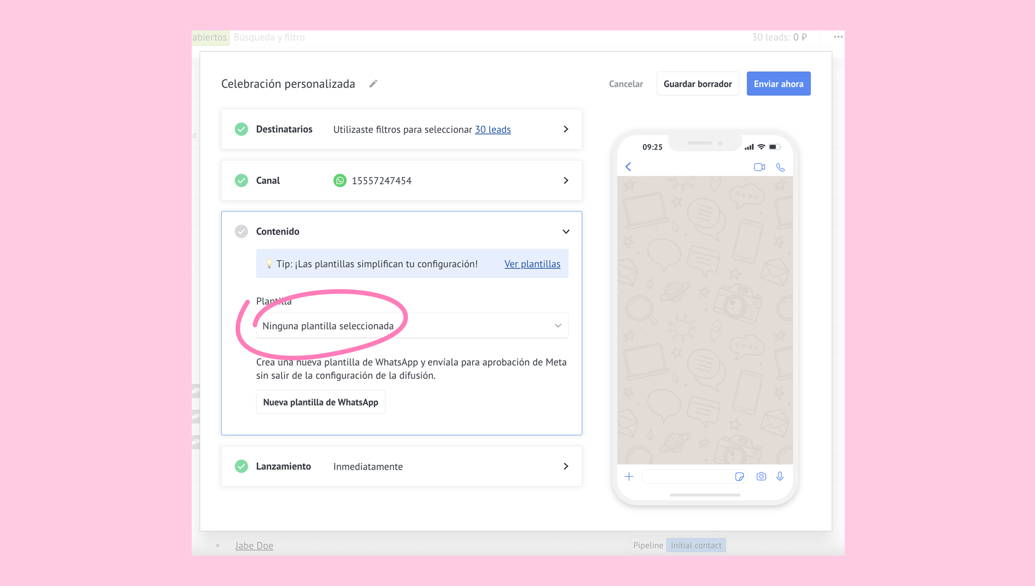The image size is (1035, 586).
Task: Click the Contenido grey check icon
Action: point(242,231)
